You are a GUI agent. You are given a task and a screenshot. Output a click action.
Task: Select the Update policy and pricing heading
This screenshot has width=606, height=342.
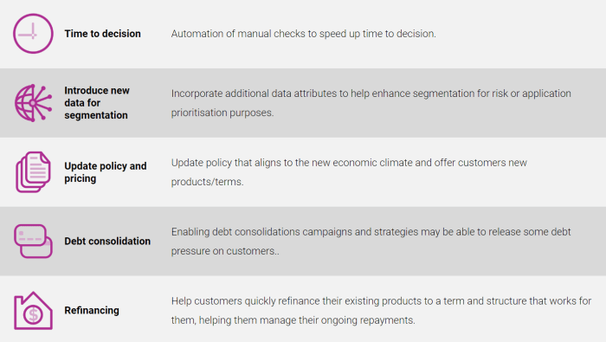pyautogui.click(x=106, y=172)
